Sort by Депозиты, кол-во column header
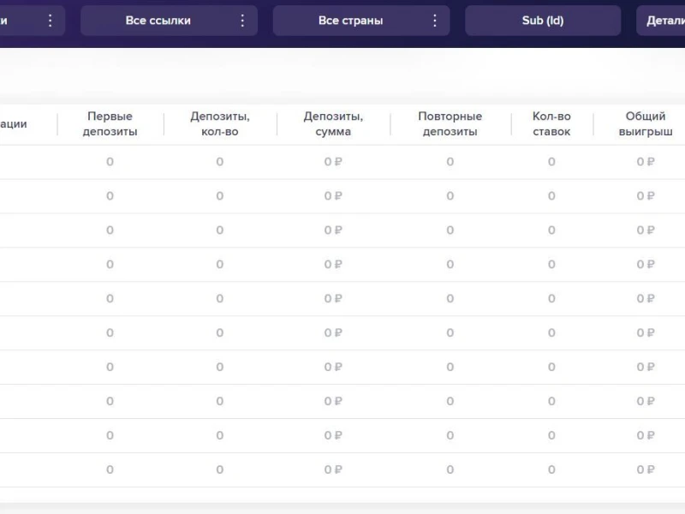This screenshot has width=685, height=514. 220,124
